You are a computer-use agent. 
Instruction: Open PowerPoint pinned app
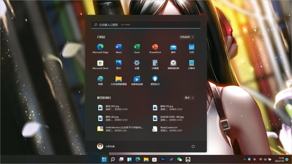(x=155, y=49)
